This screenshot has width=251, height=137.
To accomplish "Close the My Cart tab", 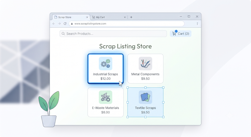I will pos(125,17).
